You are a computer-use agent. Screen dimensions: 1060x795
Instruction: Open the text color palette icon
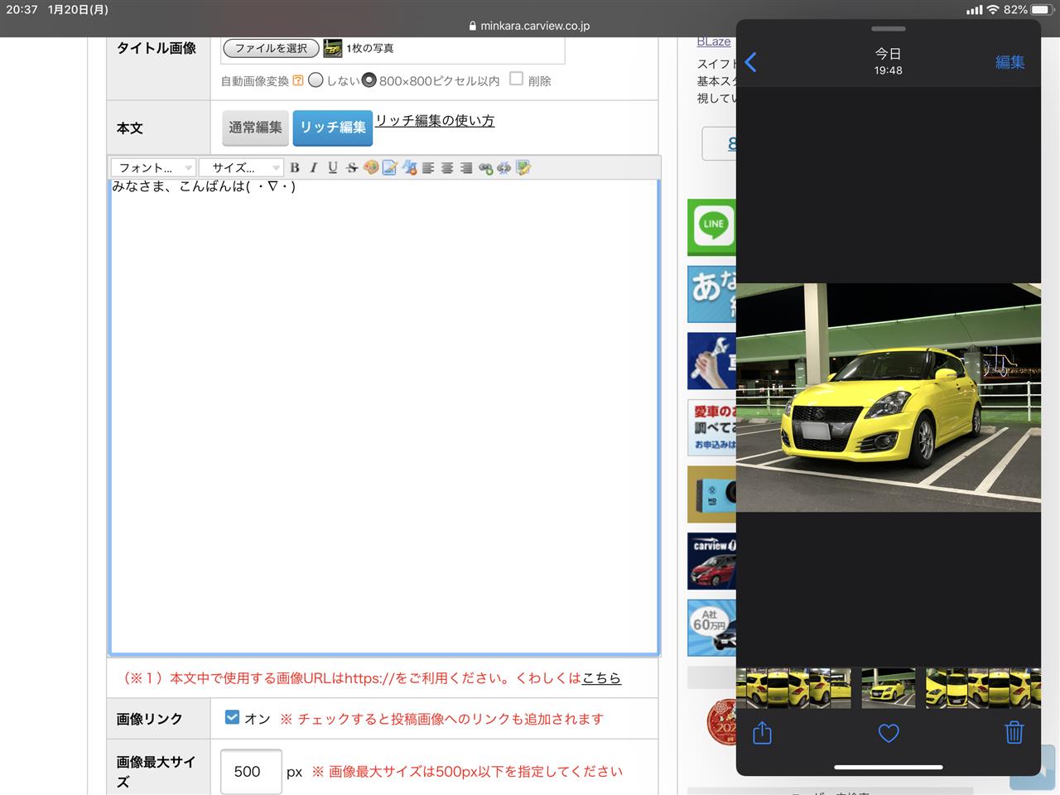tap(370, 167)
